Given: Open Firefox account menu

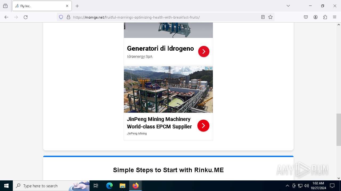Looking at the screenshot, I should tap(315, 17).
